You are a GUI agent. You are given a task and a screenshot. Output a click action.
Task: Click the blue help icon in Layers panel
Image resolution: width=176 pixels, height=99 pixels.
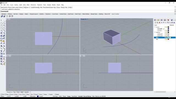point(174,23)
